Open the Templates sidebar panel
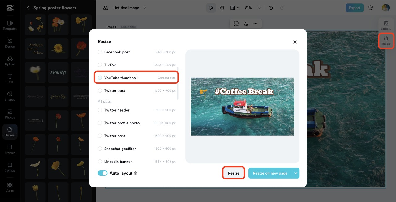This screenshot has height=202, width=396. click(10, 25)
